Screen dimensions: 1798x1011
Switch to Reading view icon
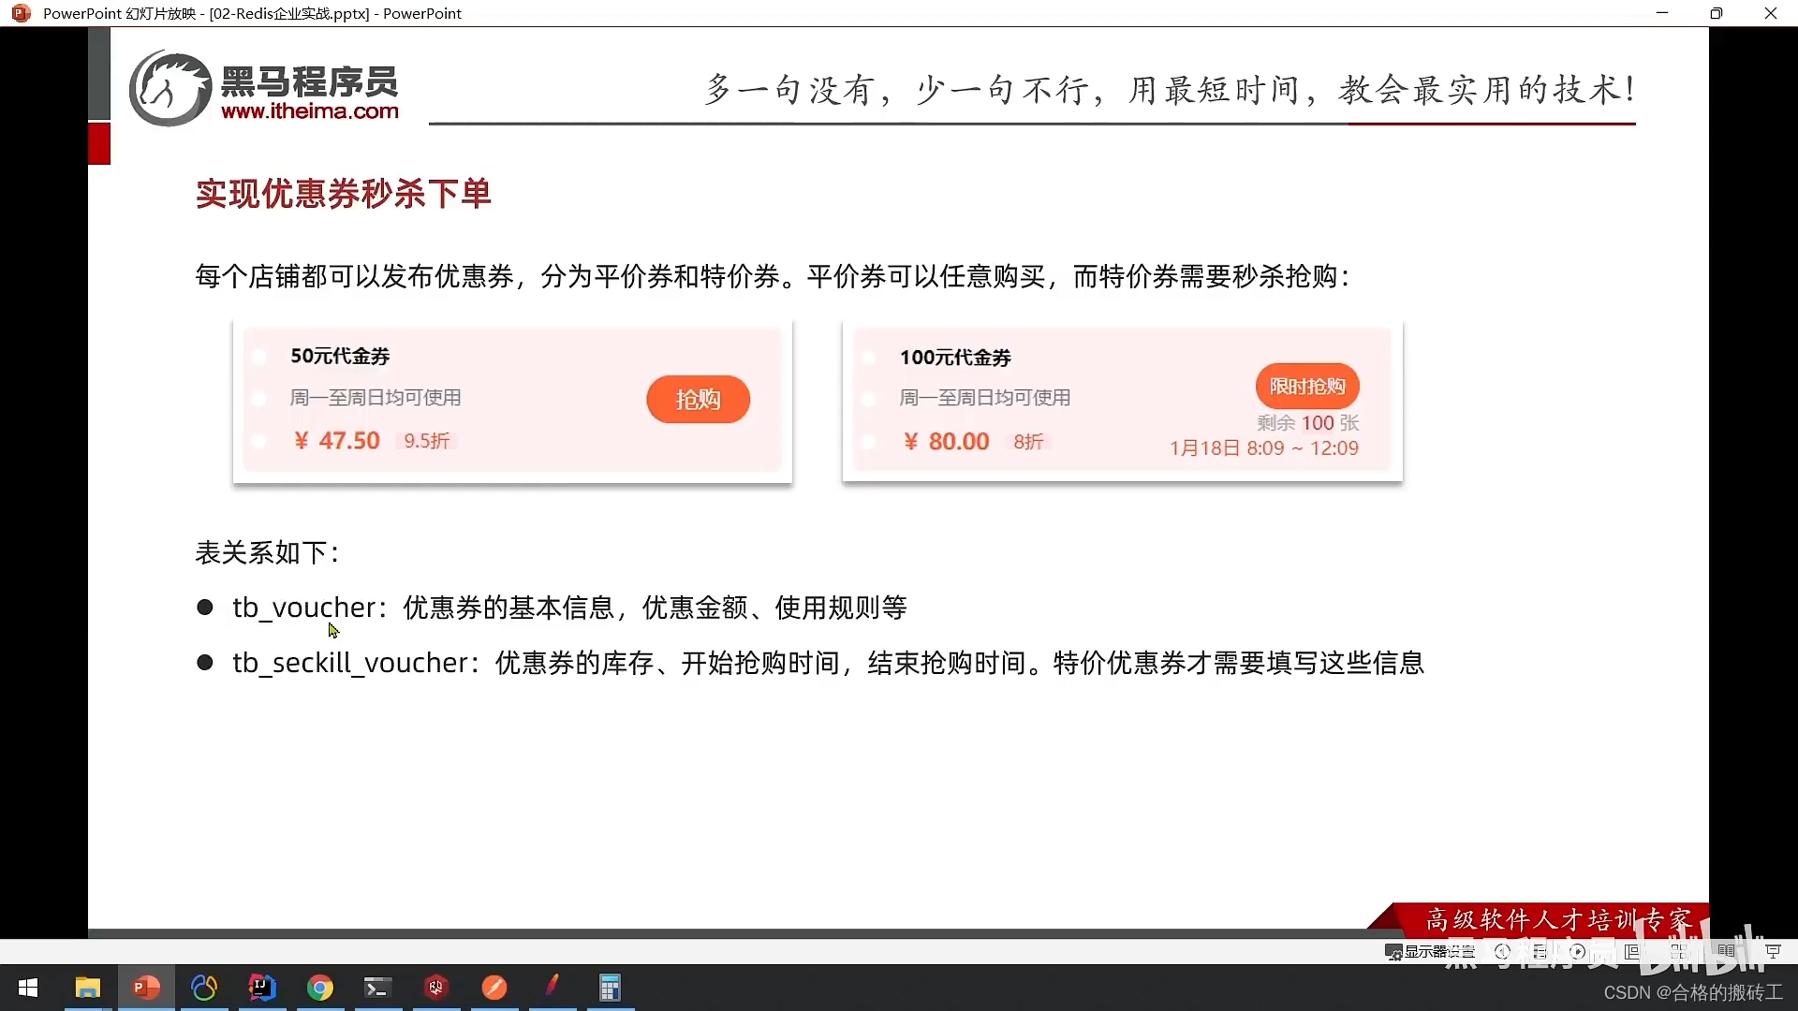(x=1726, y=951)
